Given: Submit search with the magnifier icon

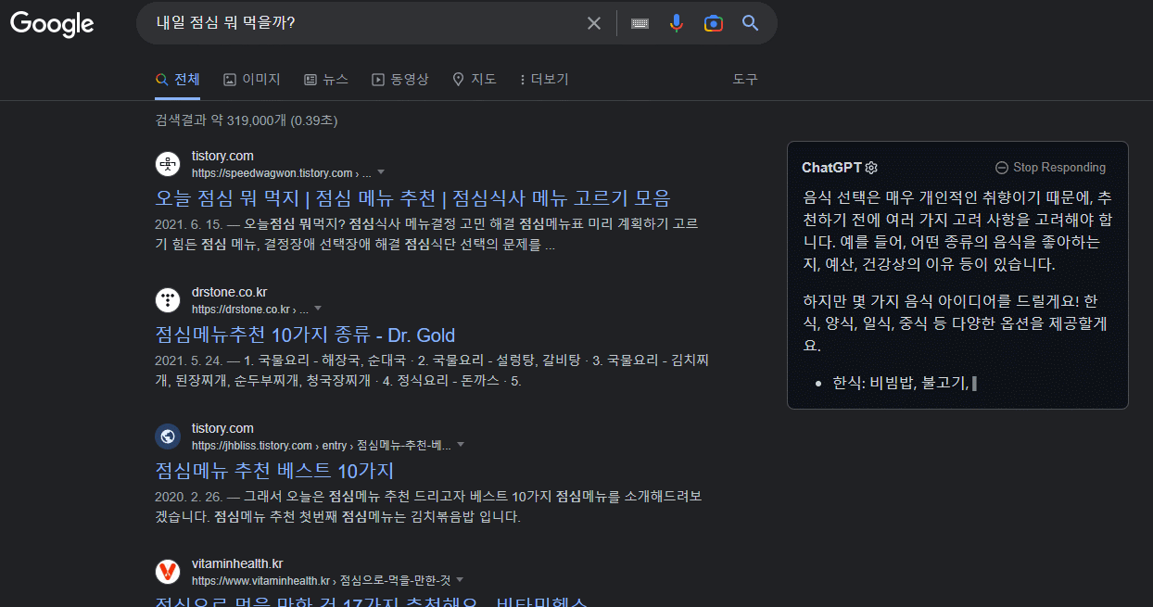Looking at the screenshot, I should point(751,23).
